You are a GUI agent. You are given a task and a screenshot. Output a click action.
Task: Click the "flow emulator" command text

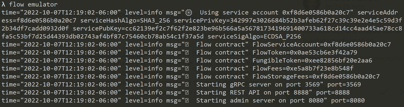tap(33, 4)
